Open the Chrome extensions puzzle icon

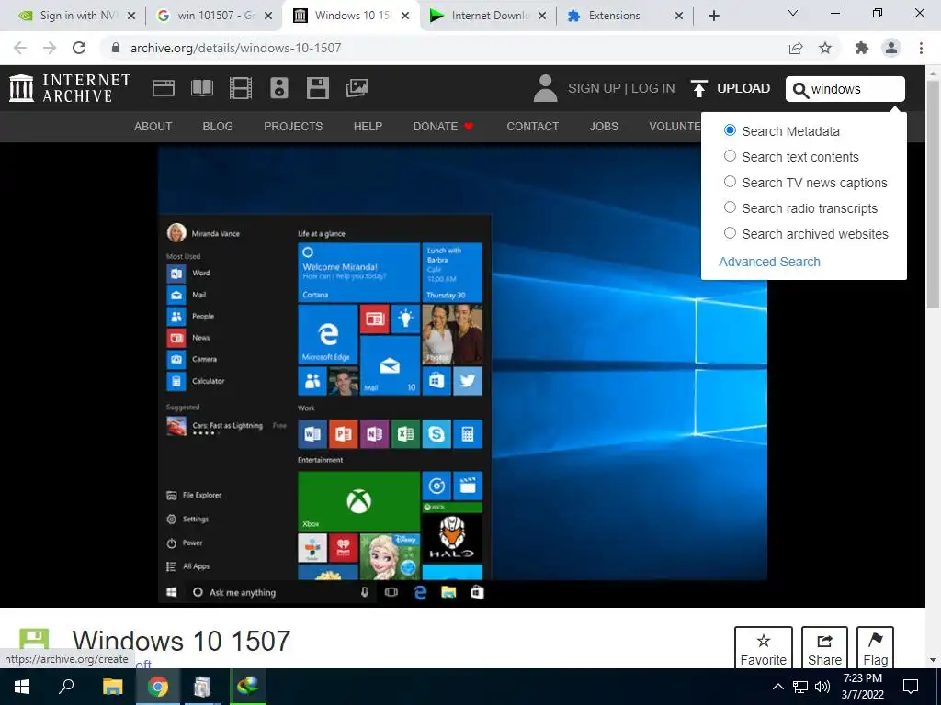pyautogui.click(x=862, y=48)
